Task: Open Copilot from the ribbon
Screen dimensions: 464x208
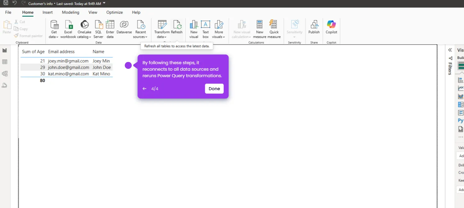Action: click(331, 27)
